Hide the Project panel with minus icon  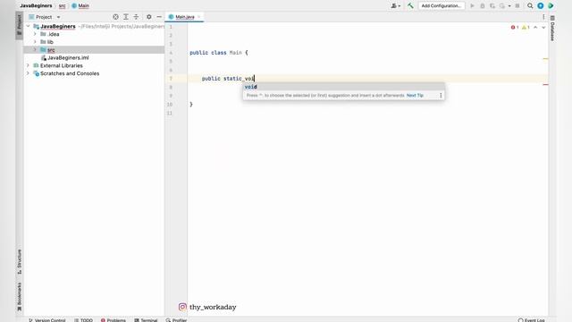point(159,17)
